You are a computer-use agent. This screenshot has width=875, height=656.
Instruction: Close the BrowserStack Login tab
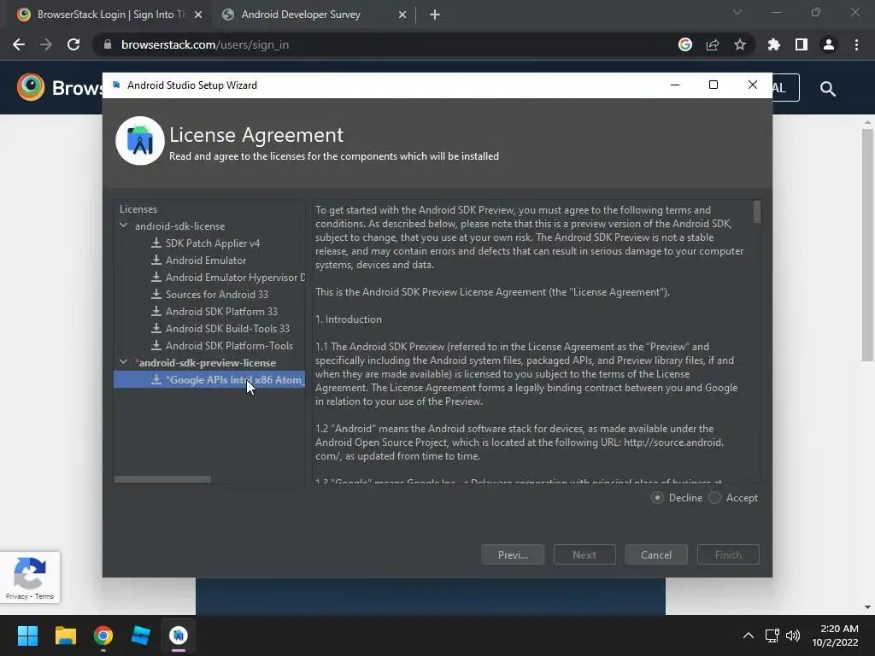[x=198, y=15]
